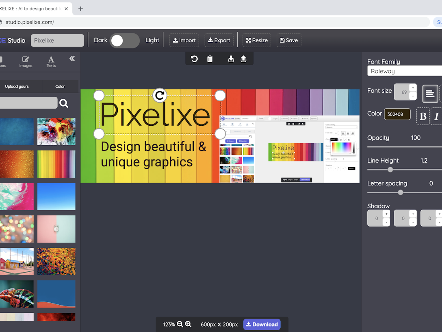Open the Texts tab
Viewport: 442px width, 332px height.
click(x=51, y=61)
